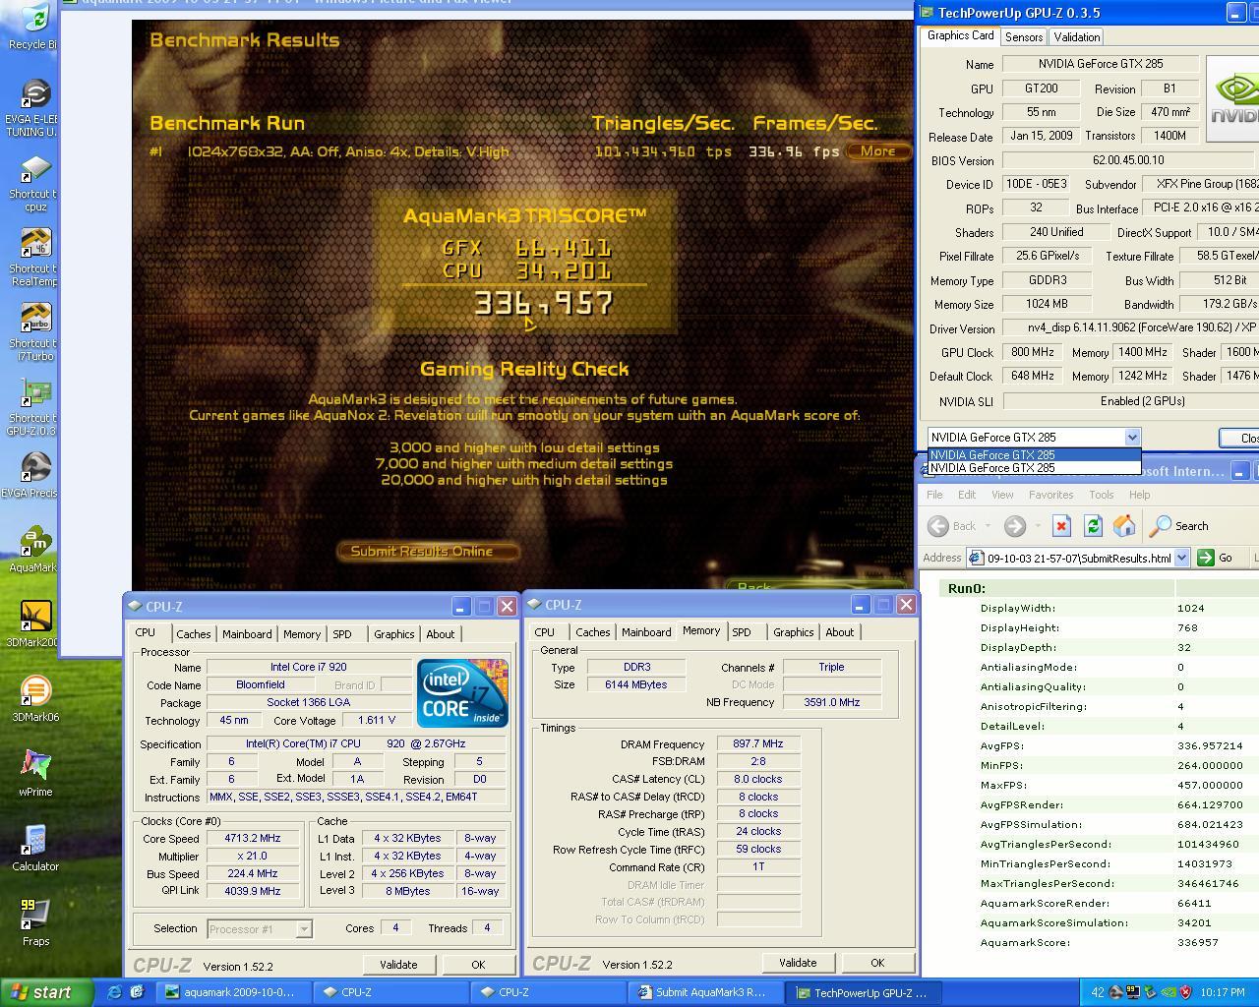
Task: Click OK in left CPU-Z window
Action: tap(478, 965)
